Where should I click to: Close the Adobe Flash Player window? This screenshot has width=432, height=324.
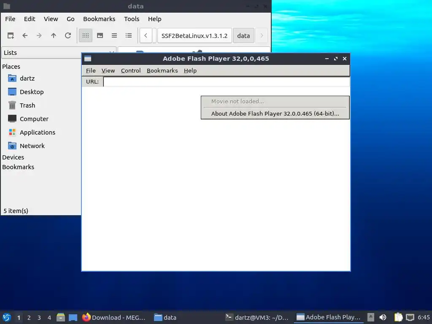click(344, 59)
